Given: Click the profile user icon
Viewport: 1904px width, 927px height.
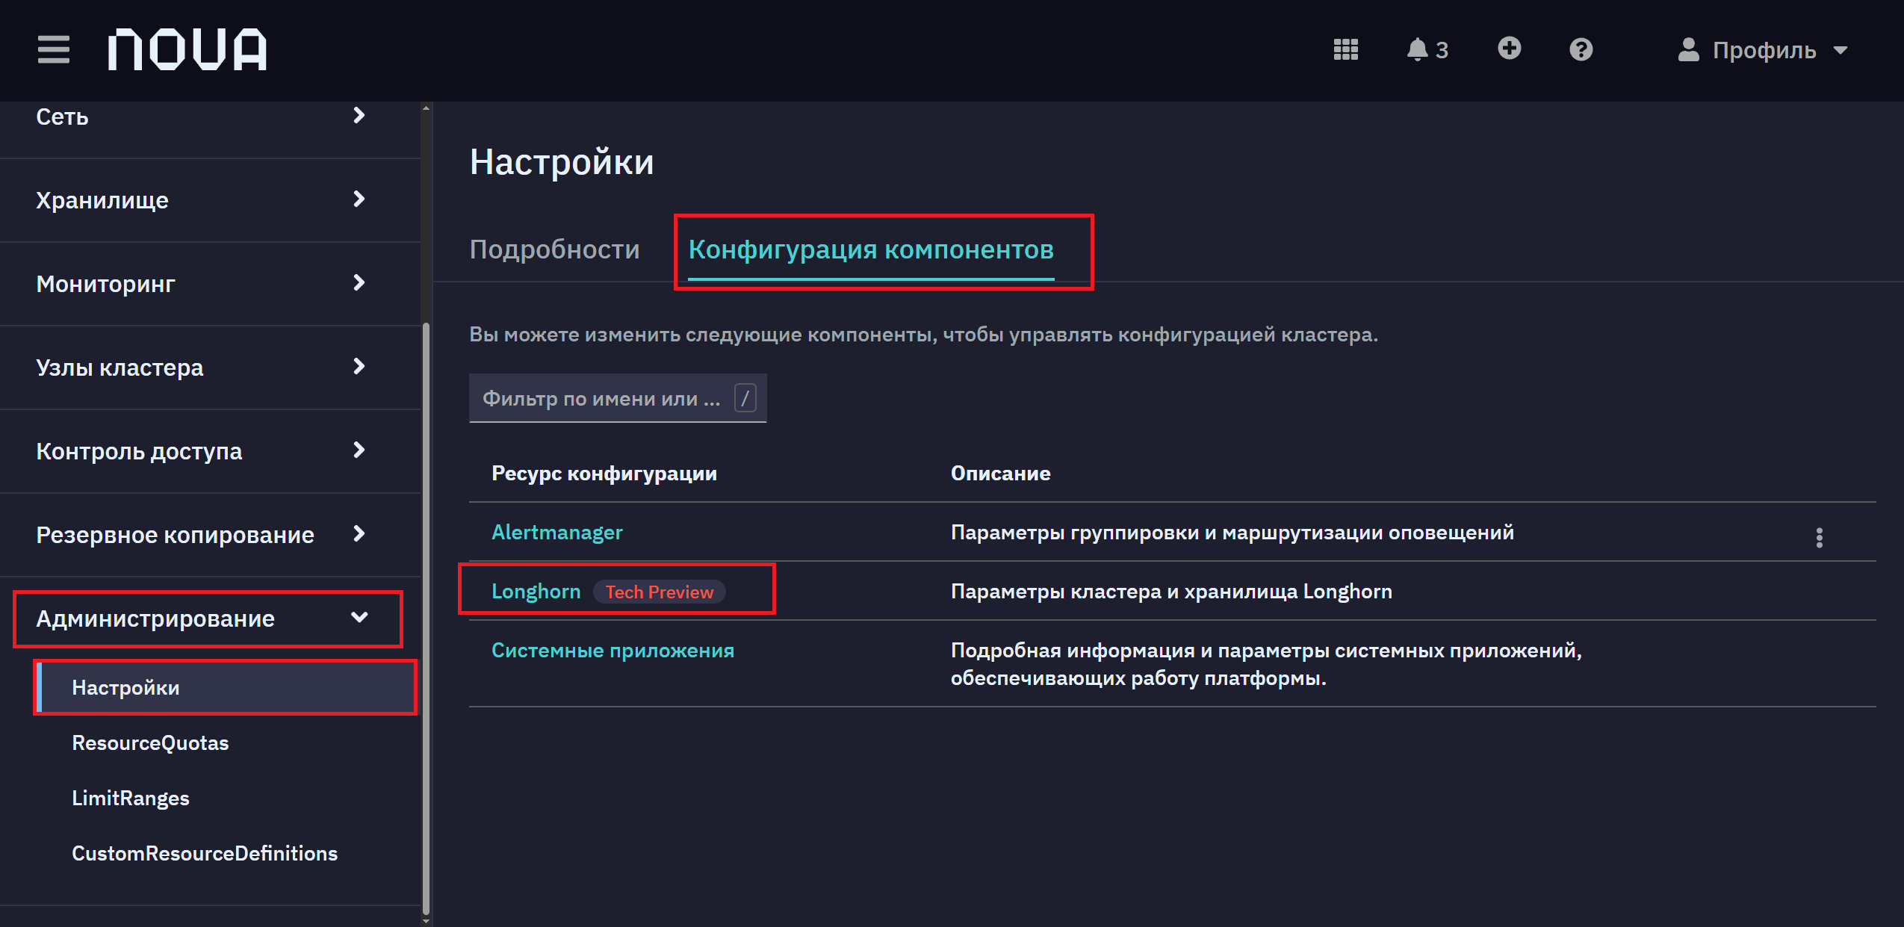Looking at the screenshot, I should (x=1688, y=49).
